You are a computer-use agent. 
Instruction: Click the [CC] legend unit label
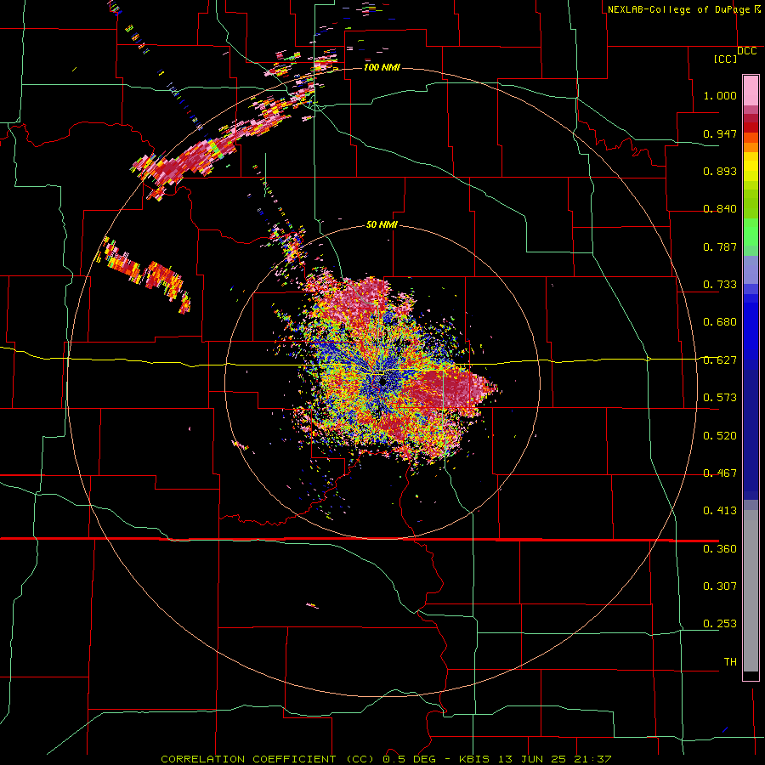point(726,59)
